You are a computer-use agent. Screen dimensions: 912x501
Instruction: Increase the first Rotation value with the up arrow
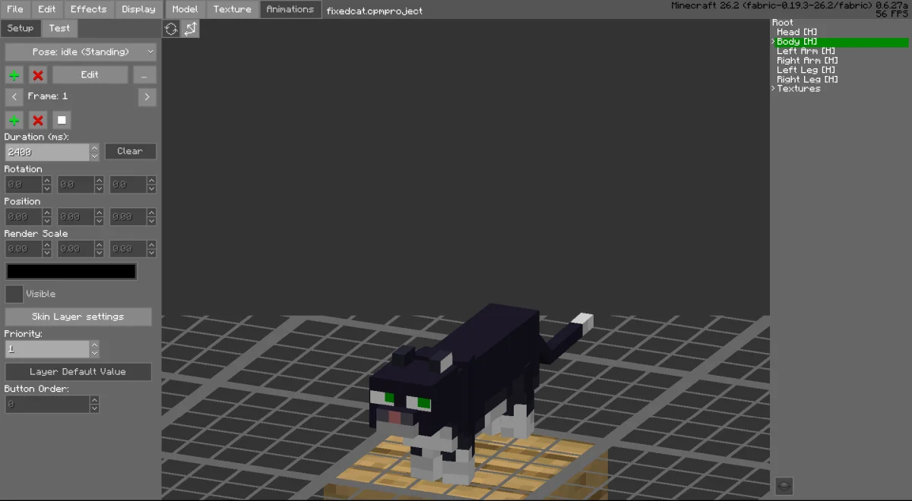click(47, 181)
